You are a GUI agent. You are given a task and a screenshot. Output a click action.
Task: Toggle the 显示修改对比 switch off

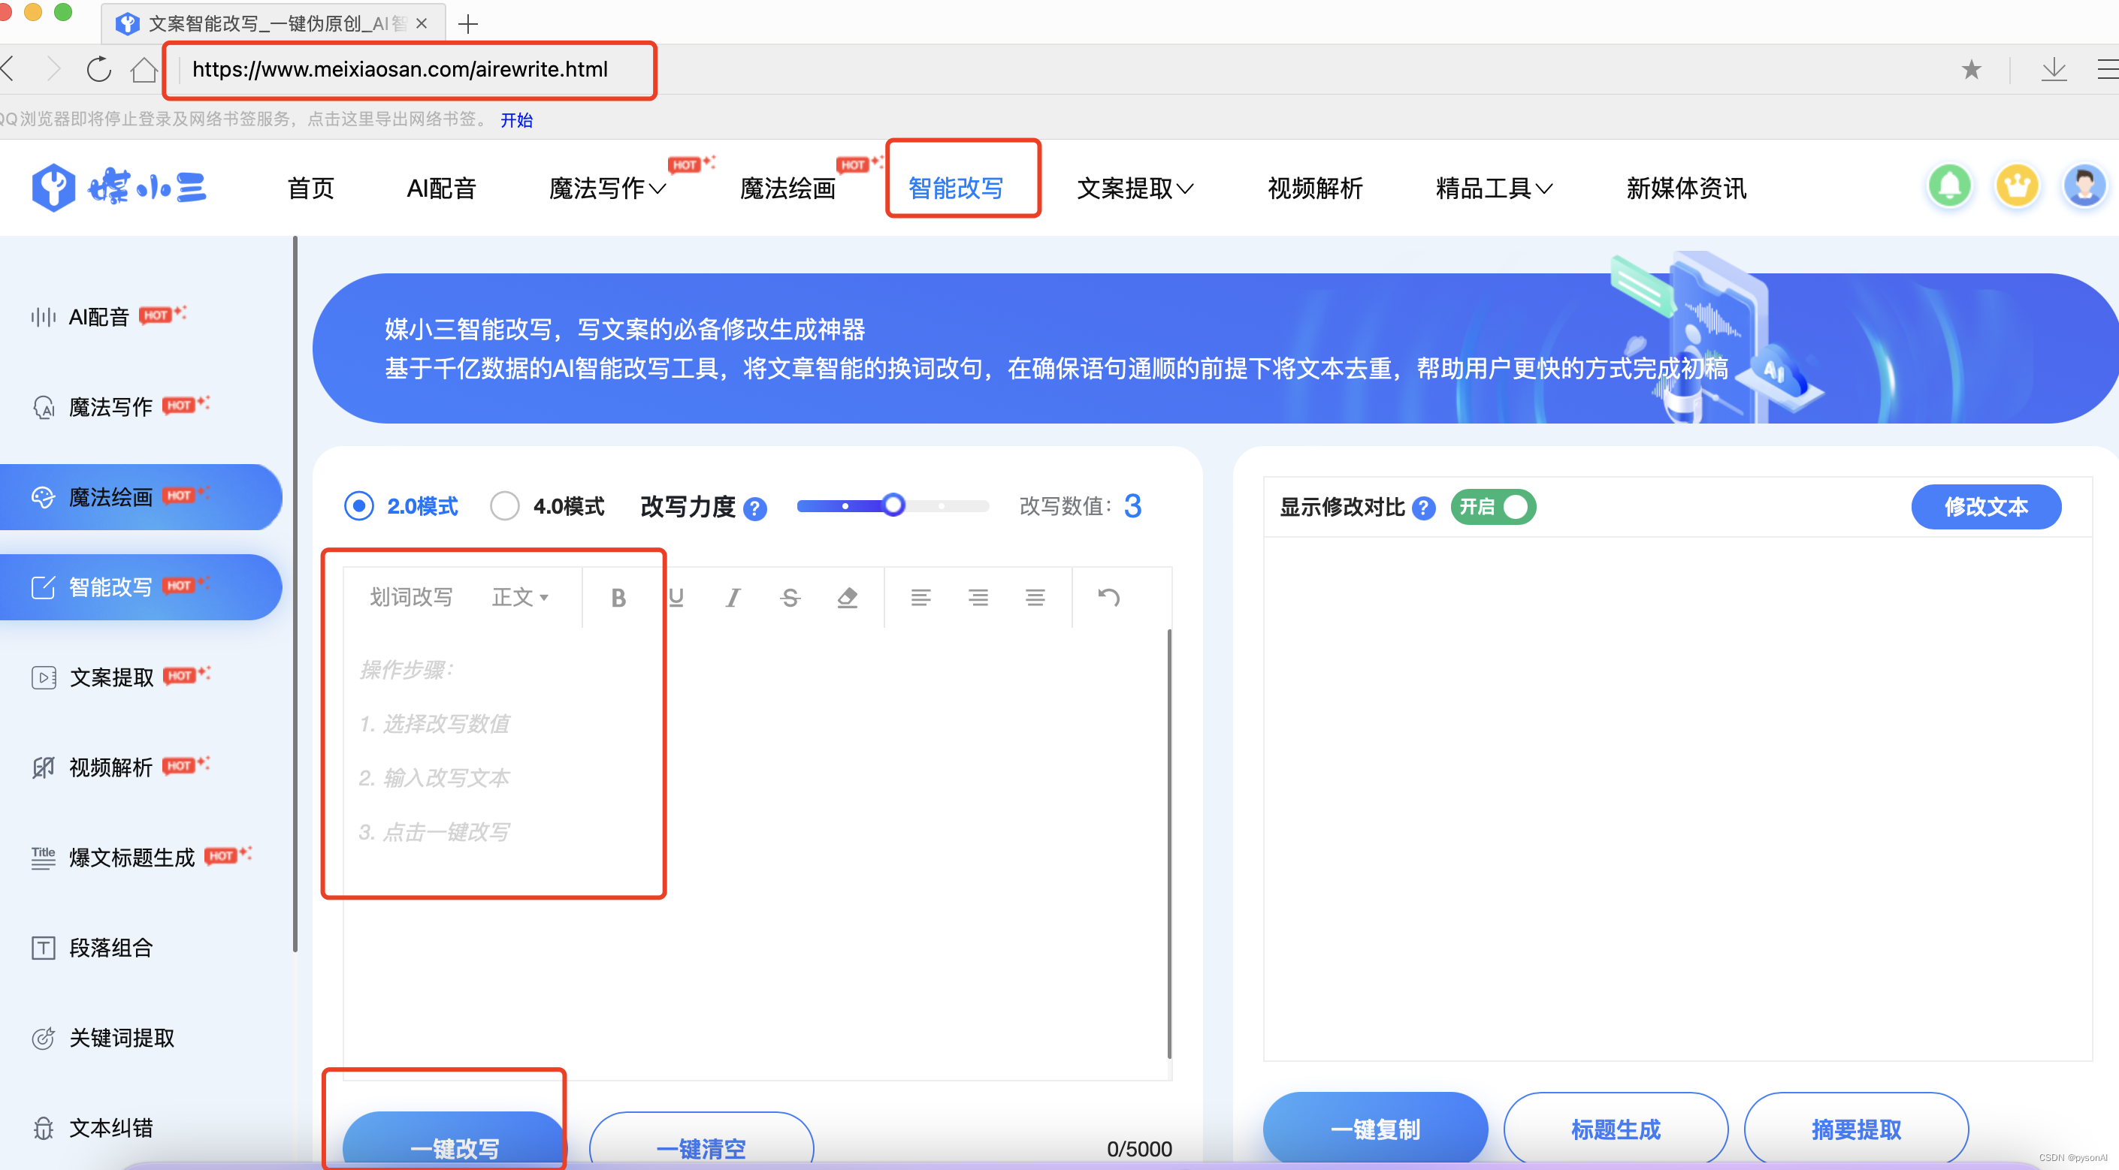[1493, 506]
